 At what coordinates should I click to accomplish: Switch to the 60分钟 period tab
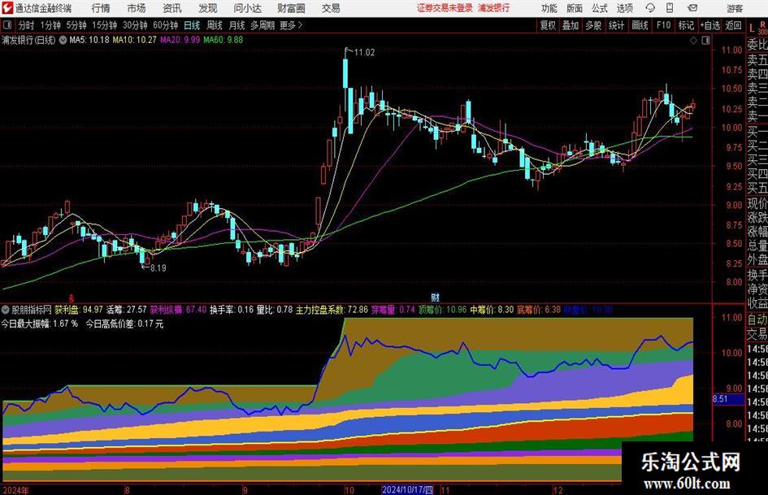point(165,25)
